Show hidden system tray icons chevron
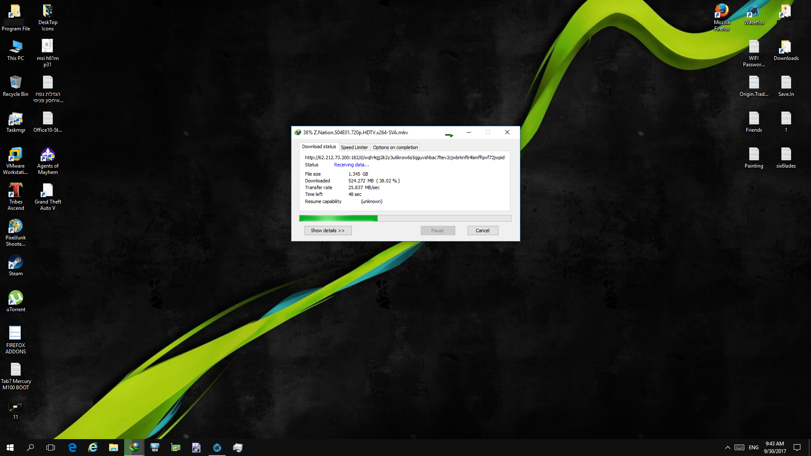This screenshot has width=811, height=456. (x=727, y=447)
